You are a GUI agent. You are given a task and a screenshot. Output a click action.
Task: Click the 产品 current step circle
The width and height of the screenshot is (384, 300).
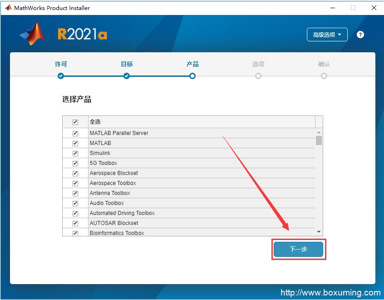pos(192,76)
